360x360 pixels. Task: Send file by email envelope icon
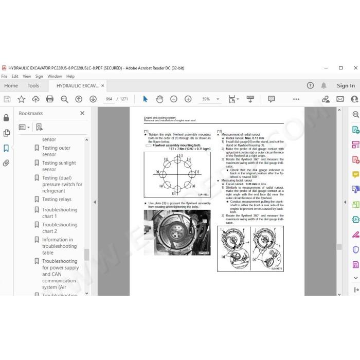pos(340,99)
